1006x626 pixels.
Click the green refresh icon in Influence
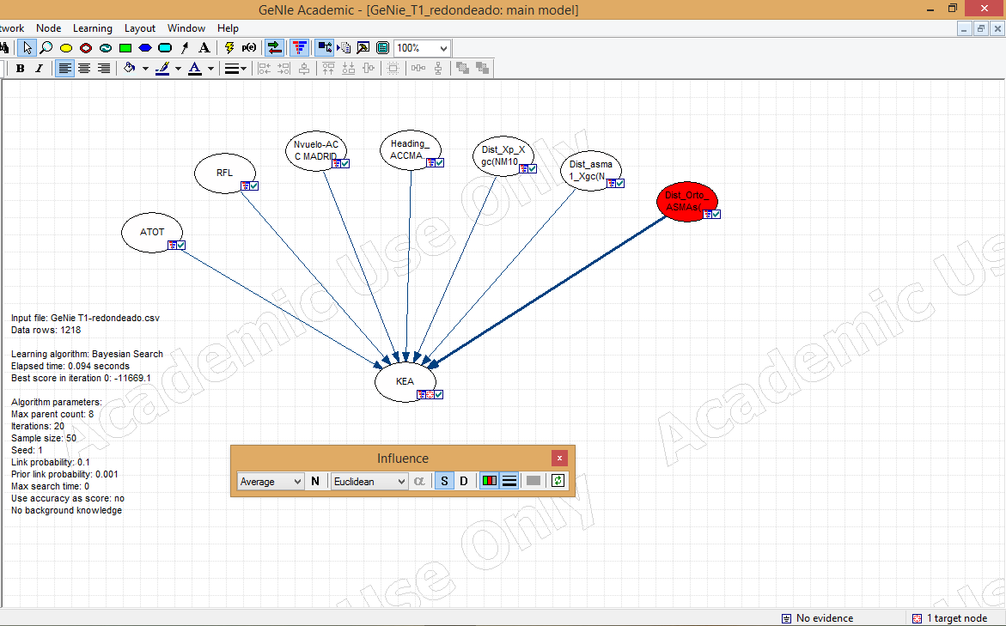tap(558, 481)
